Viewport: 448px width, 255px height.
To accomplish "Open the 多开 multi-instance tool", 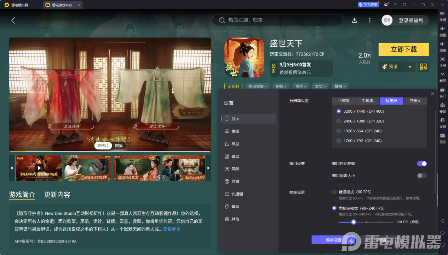I will pos(442,90).
